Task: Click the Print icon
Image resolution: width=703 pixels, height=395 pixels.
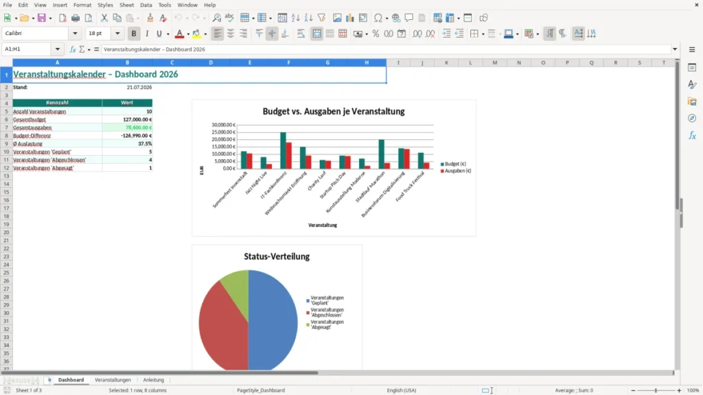Action: point(76,18)
